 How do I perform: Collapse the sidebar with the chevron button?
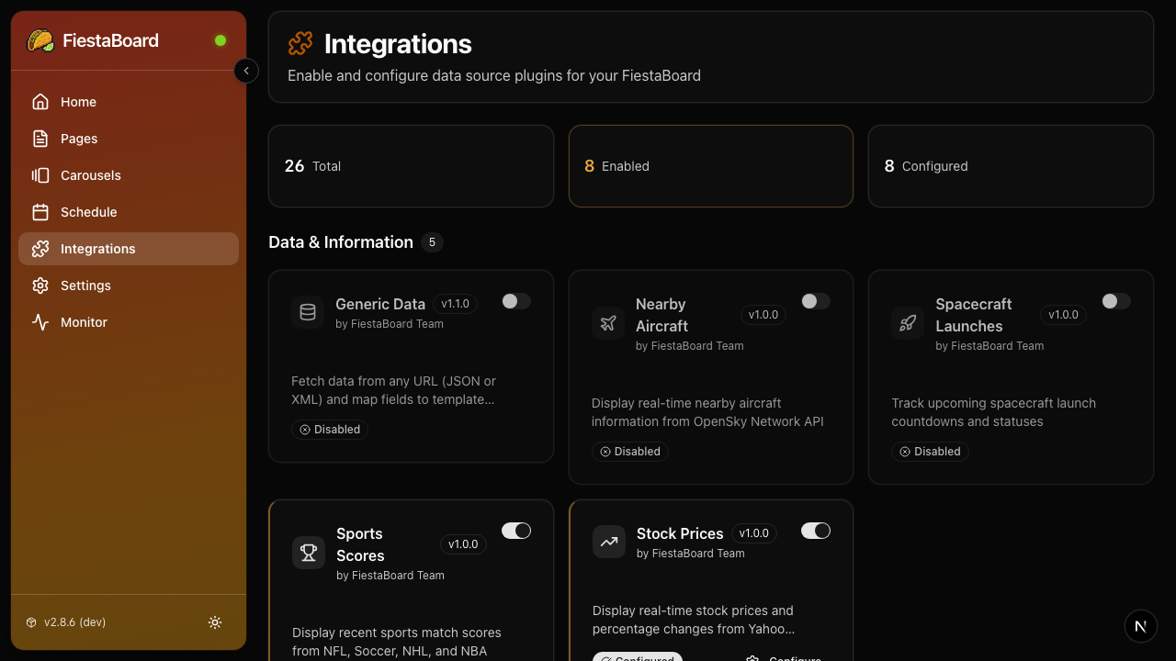coord(246,71)
